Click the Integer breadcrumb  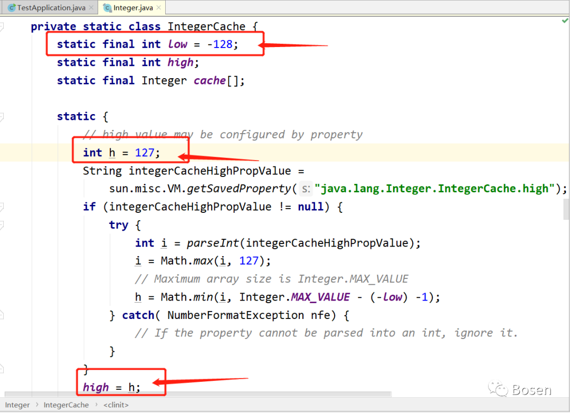tap(17, 405)
